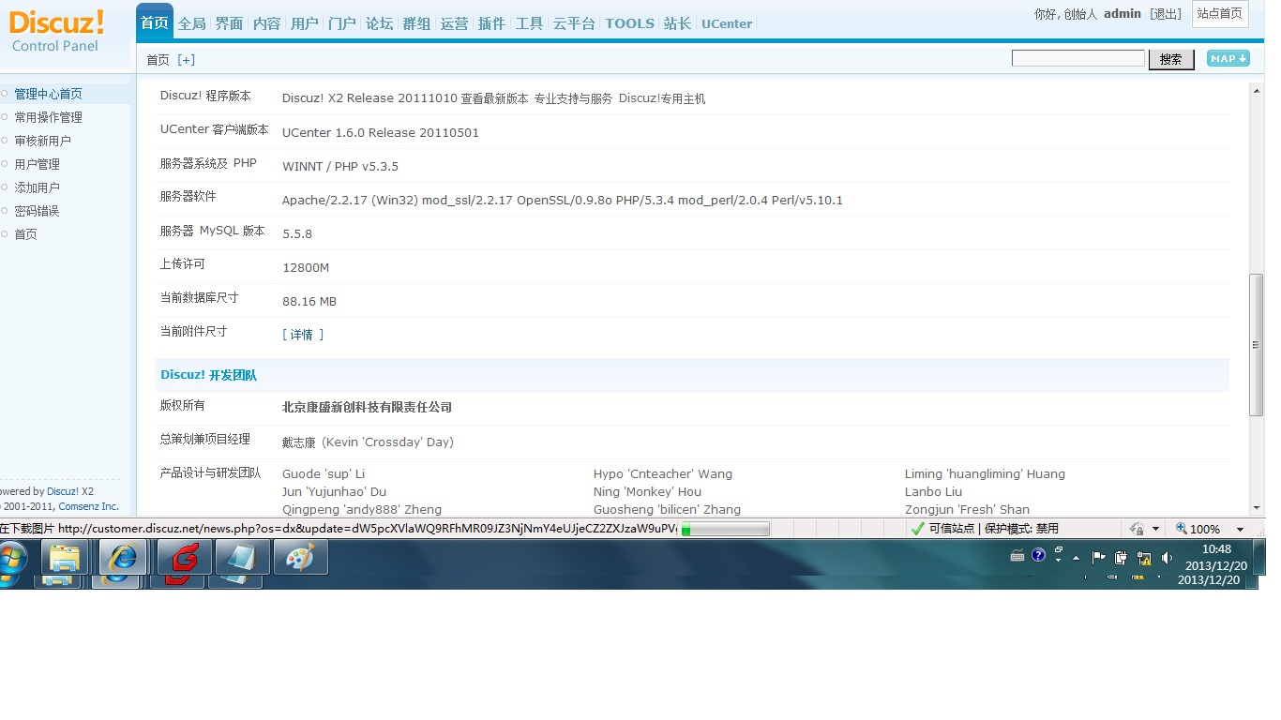Viewport: 1281px width, 720px height.
Task: Select 密码错误 in the sidebar
Action: coord(37,211)
